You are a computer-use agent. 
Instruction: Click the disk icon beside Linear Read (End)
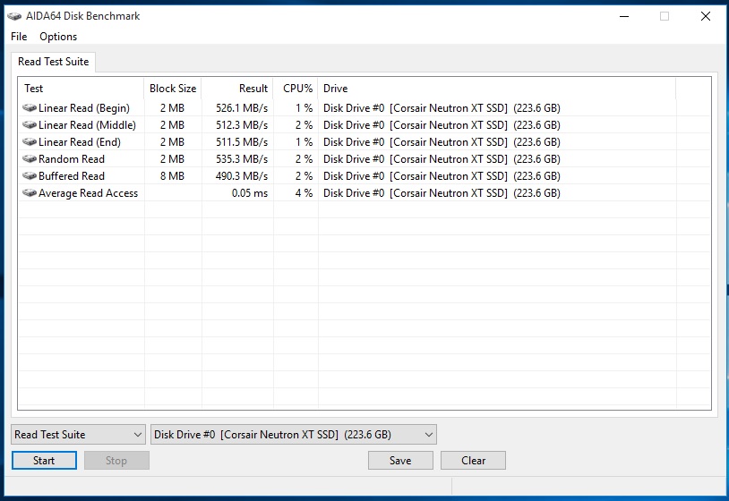(x=30, y=141)
